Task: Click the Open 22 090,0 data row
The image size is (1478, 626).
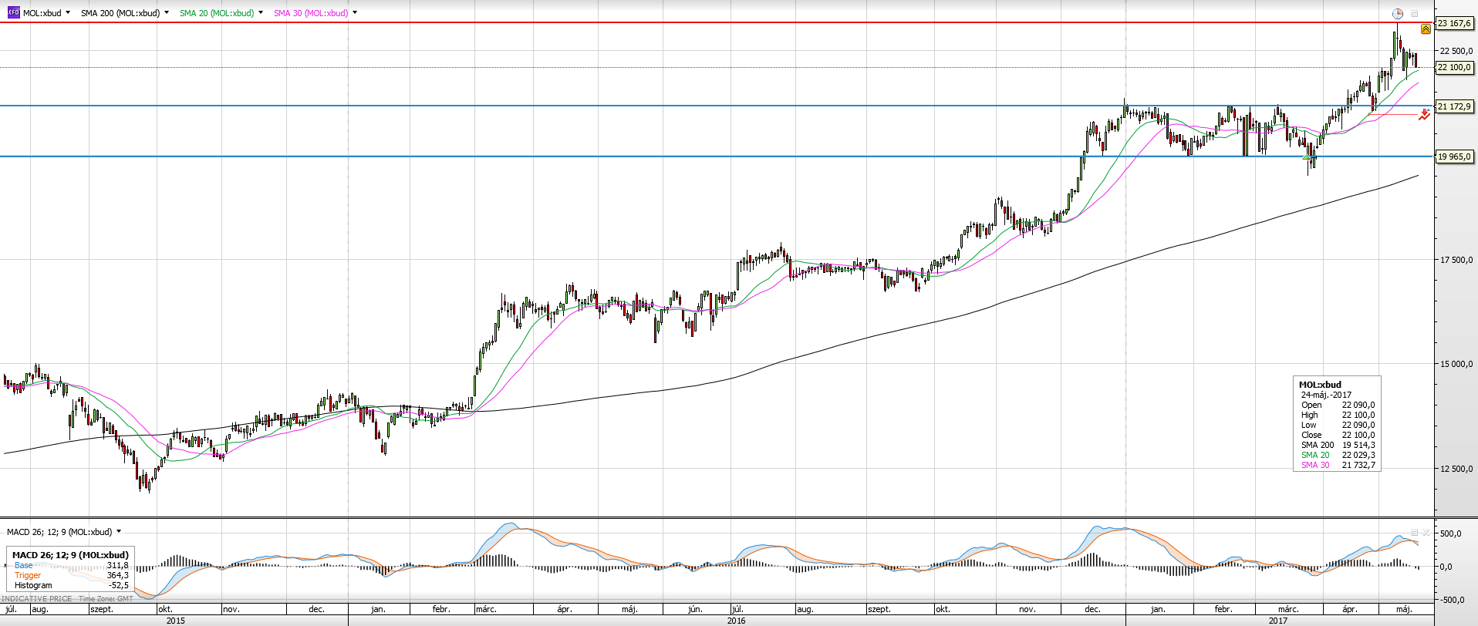Action: 1338,405
